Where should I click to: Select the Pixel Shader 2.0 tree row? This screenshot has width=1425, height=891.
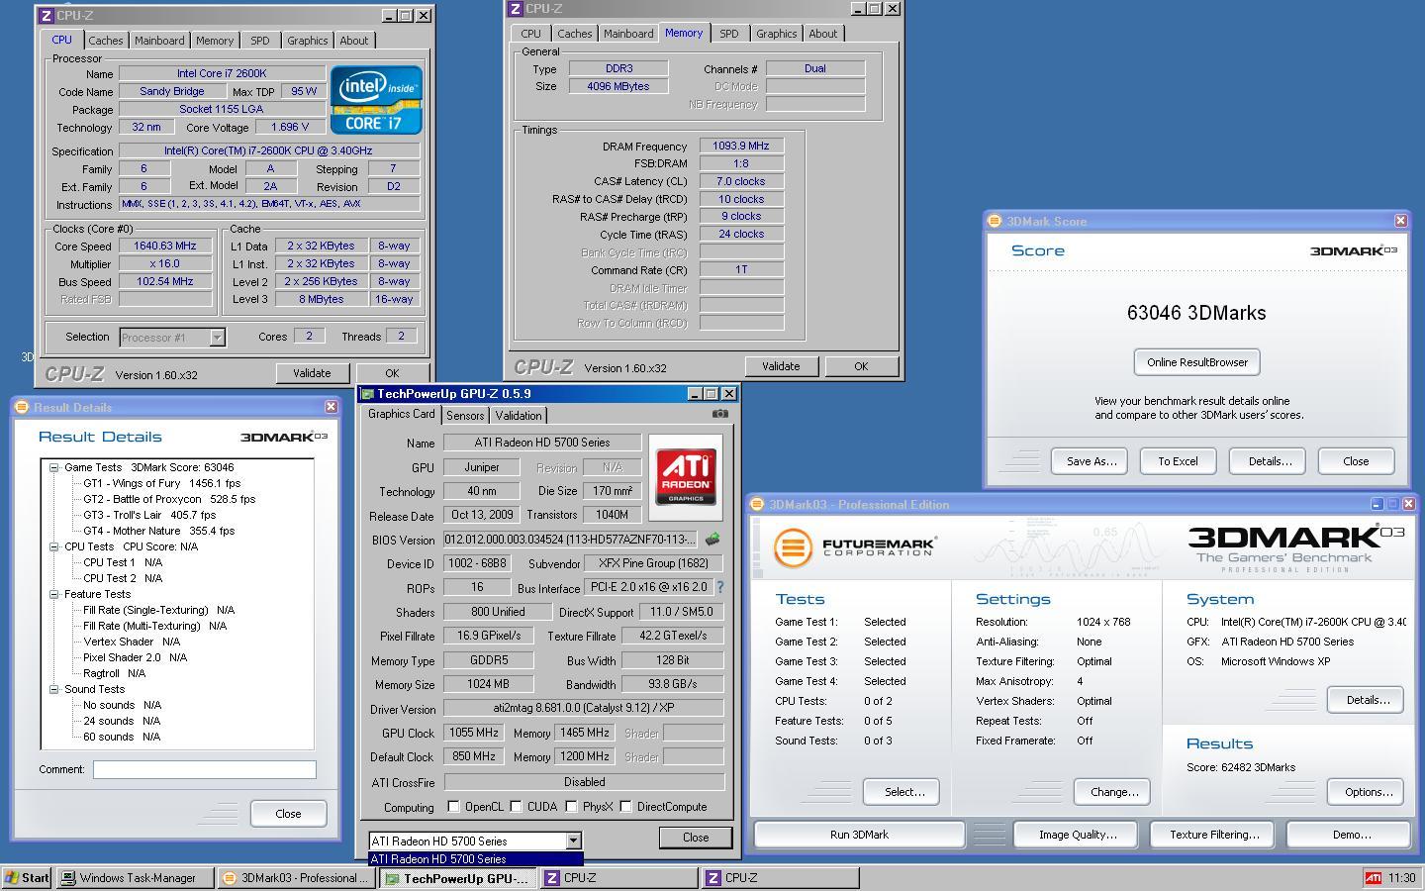click(135, 657)
